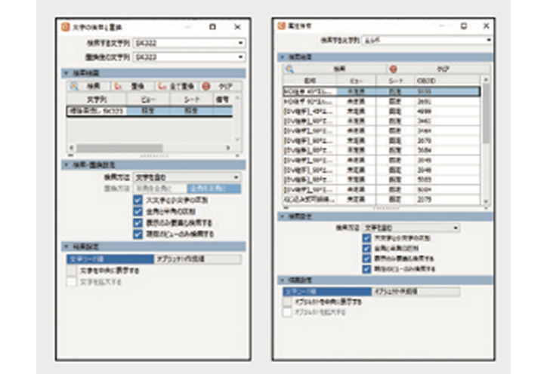Collapse the search results section in the left dialog
The image size is (547, 374).
[x=66, y=73]
